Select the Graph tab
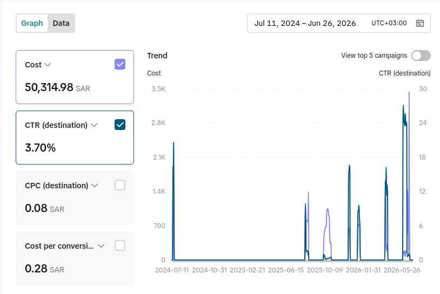This screenshot has height=294, width=440. 32,23
